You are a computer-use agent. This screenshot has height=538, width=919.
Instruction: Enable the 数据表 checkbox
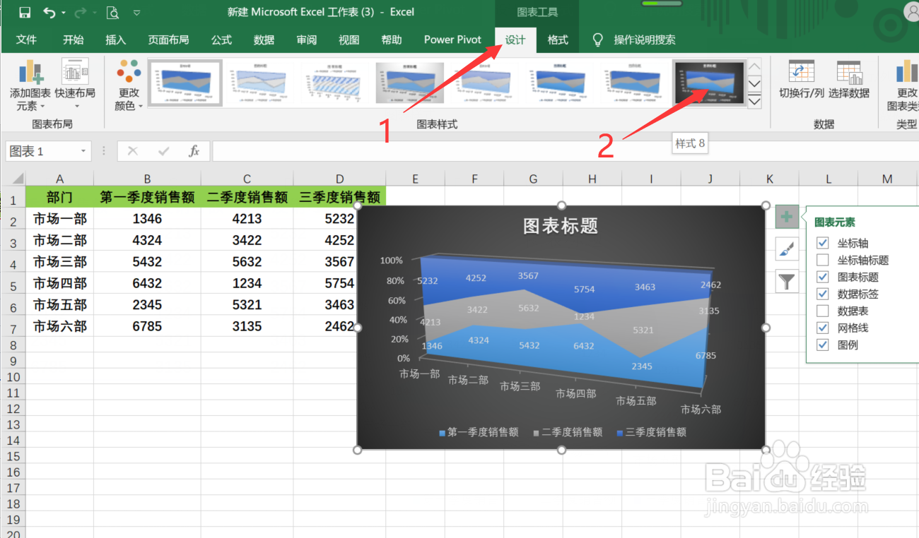(x=822, y=310)
